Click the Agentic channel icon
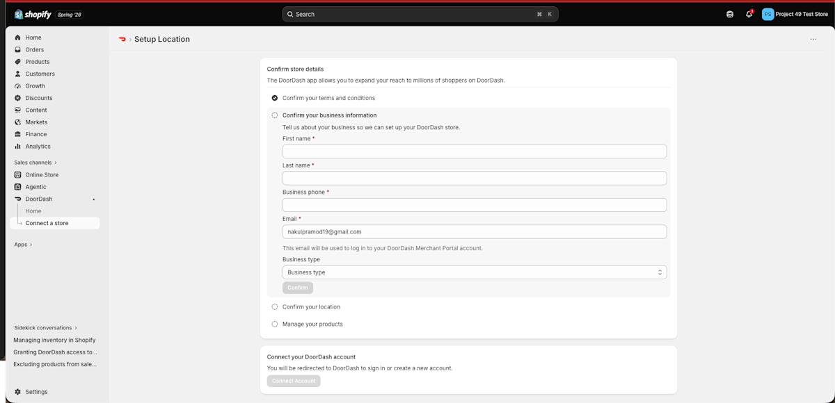This screenshot has height=403, width=835. point(17,187)
